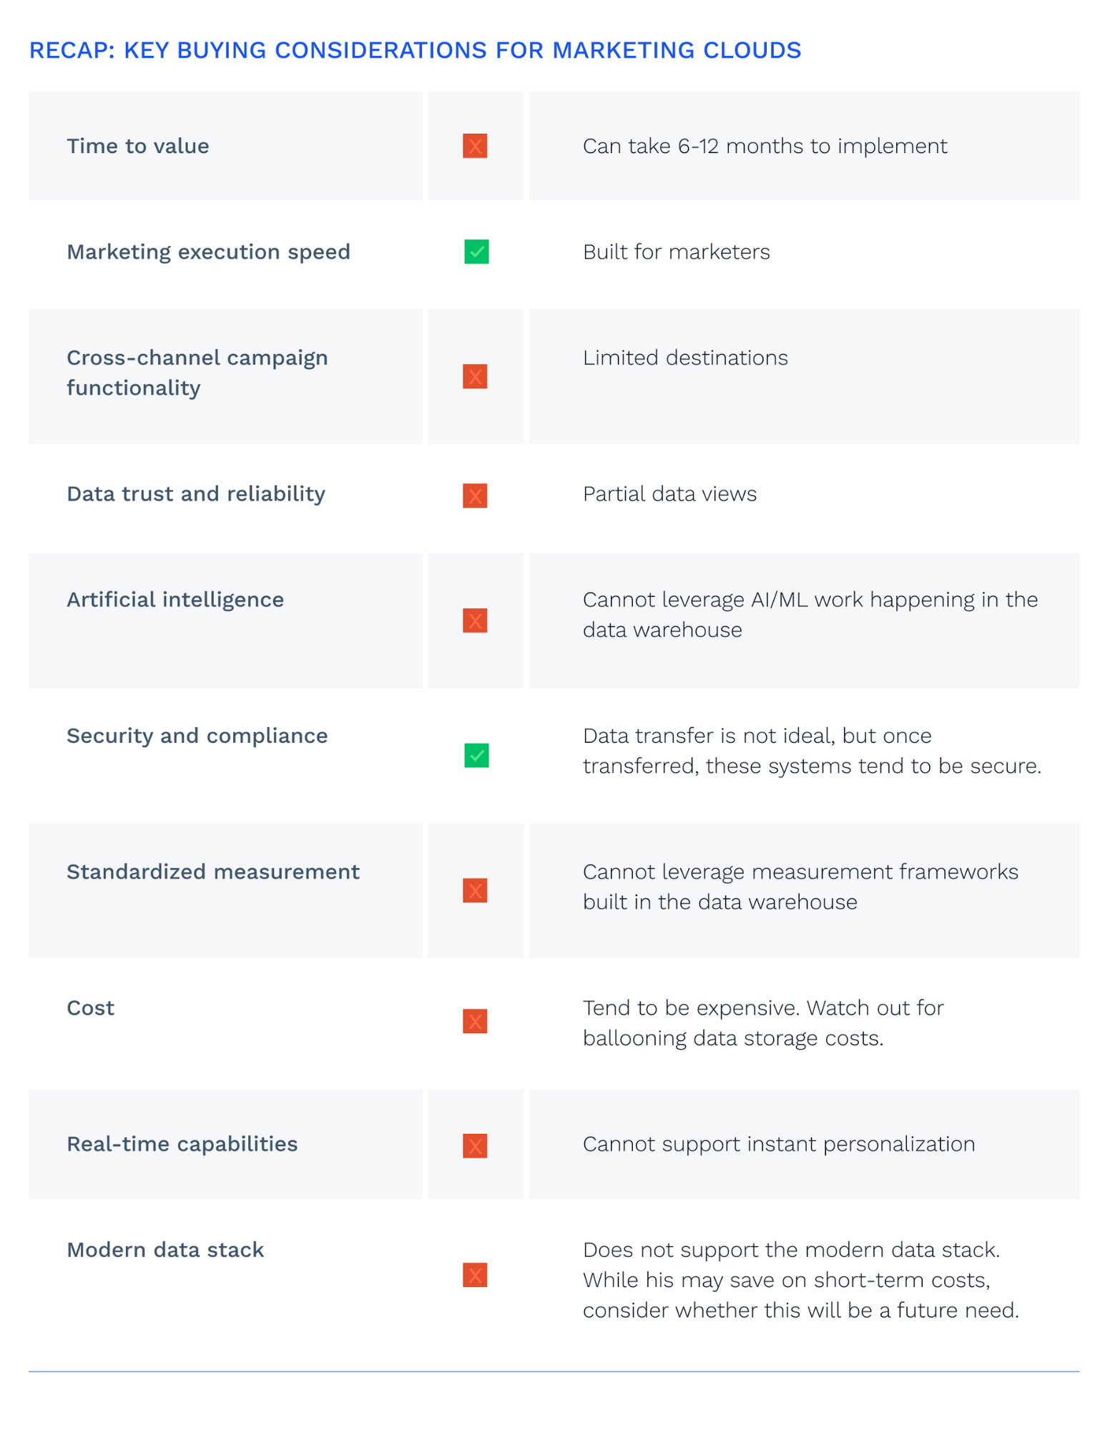Click the Standardized measurement label

pyautogui.click(x=213, y=872)
